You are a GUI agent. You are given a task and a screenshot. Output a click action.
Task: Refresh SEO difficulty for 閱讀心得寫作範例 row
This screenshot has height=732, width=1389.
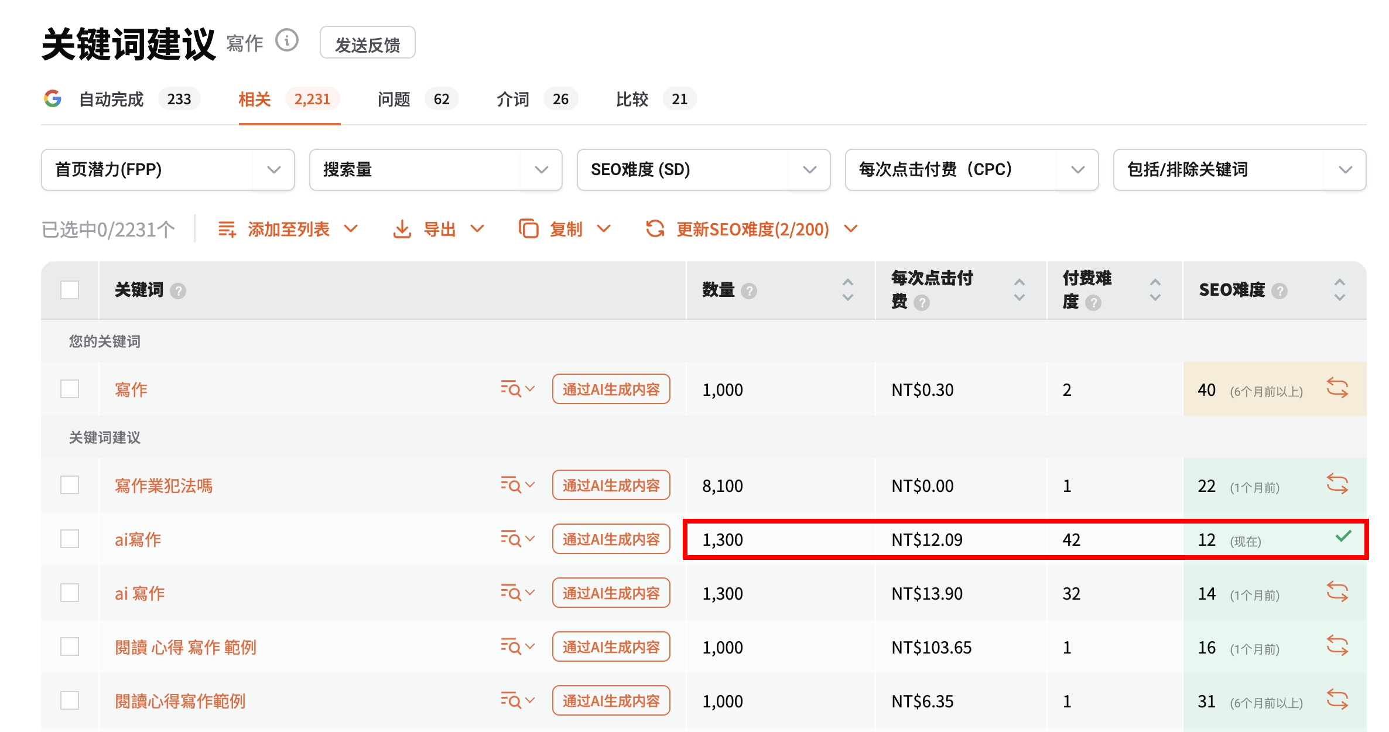[x=1337, y=700]
